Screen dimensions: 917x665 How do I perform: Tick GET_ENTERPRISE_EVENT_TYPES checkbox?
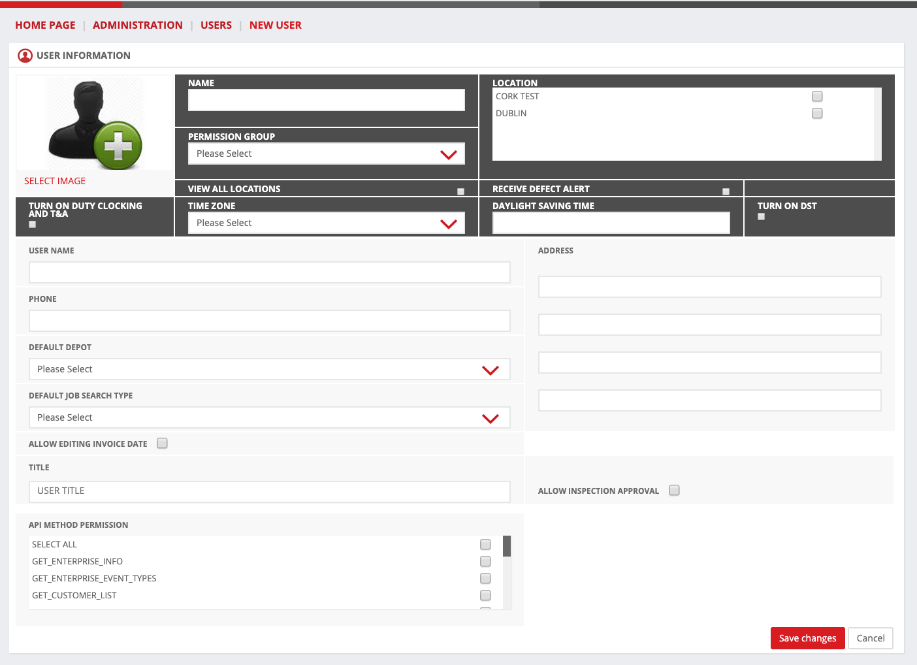(485, 578)
